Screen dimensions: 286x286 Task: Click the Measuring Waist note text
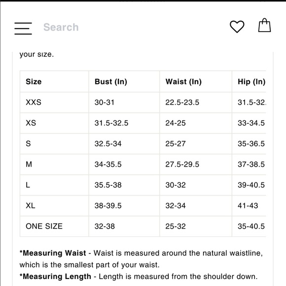[x=141, y=259]
